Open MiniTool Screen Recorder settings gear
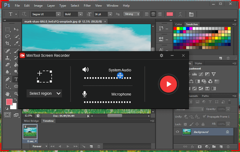 coord(161,56)
